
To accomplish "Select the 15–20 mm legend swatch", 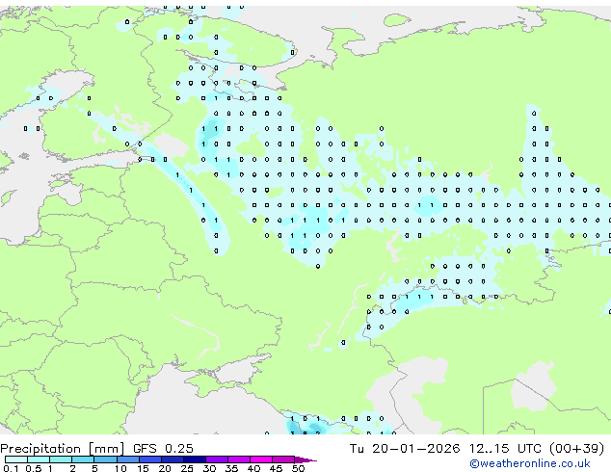I will coord(150,459).
